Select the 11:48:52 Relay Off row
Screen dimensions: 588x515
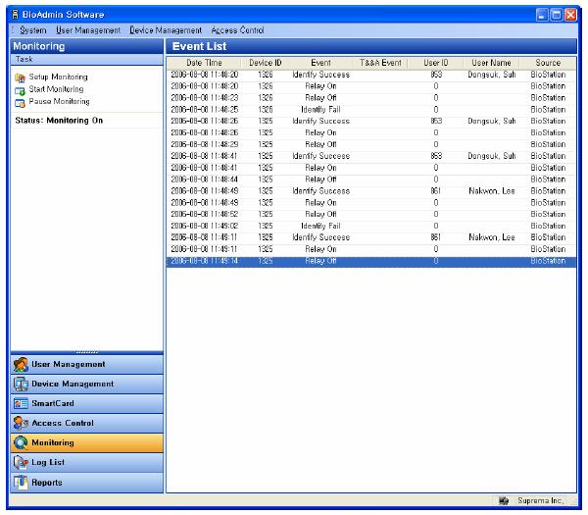pyautogui.click(x=371, y=214)
